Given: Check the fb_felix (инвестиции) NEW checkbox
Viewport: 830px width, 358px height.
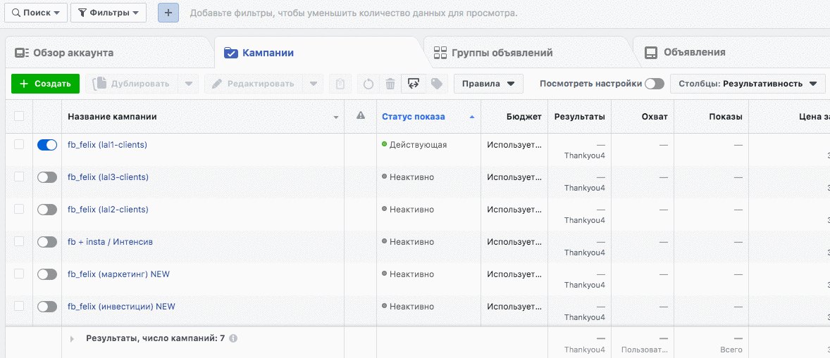Looking at the screenshot, I should point(19,306).
